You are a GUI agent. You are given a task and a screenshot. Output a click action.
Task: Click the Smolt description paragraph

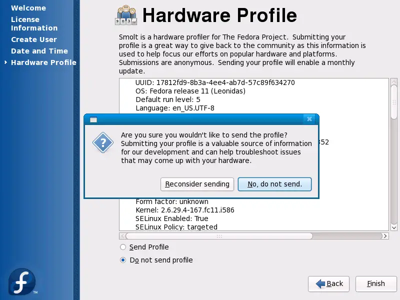[x=242, y=54]
